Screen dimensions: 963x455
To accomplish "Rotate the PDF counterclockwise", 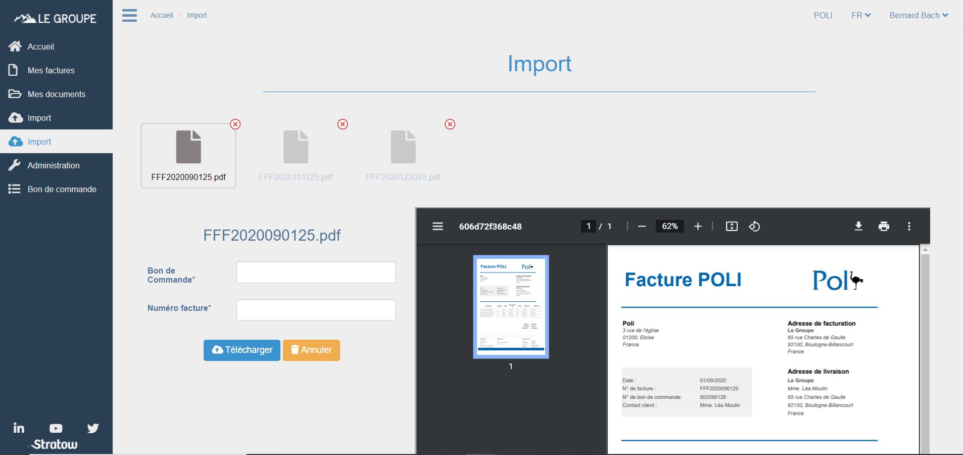I will 754,226.
